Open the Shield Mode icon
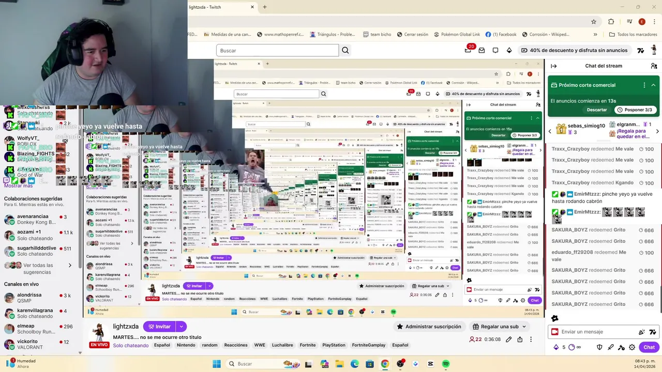Viewport: 662px width, 372px height. point(600,347)
